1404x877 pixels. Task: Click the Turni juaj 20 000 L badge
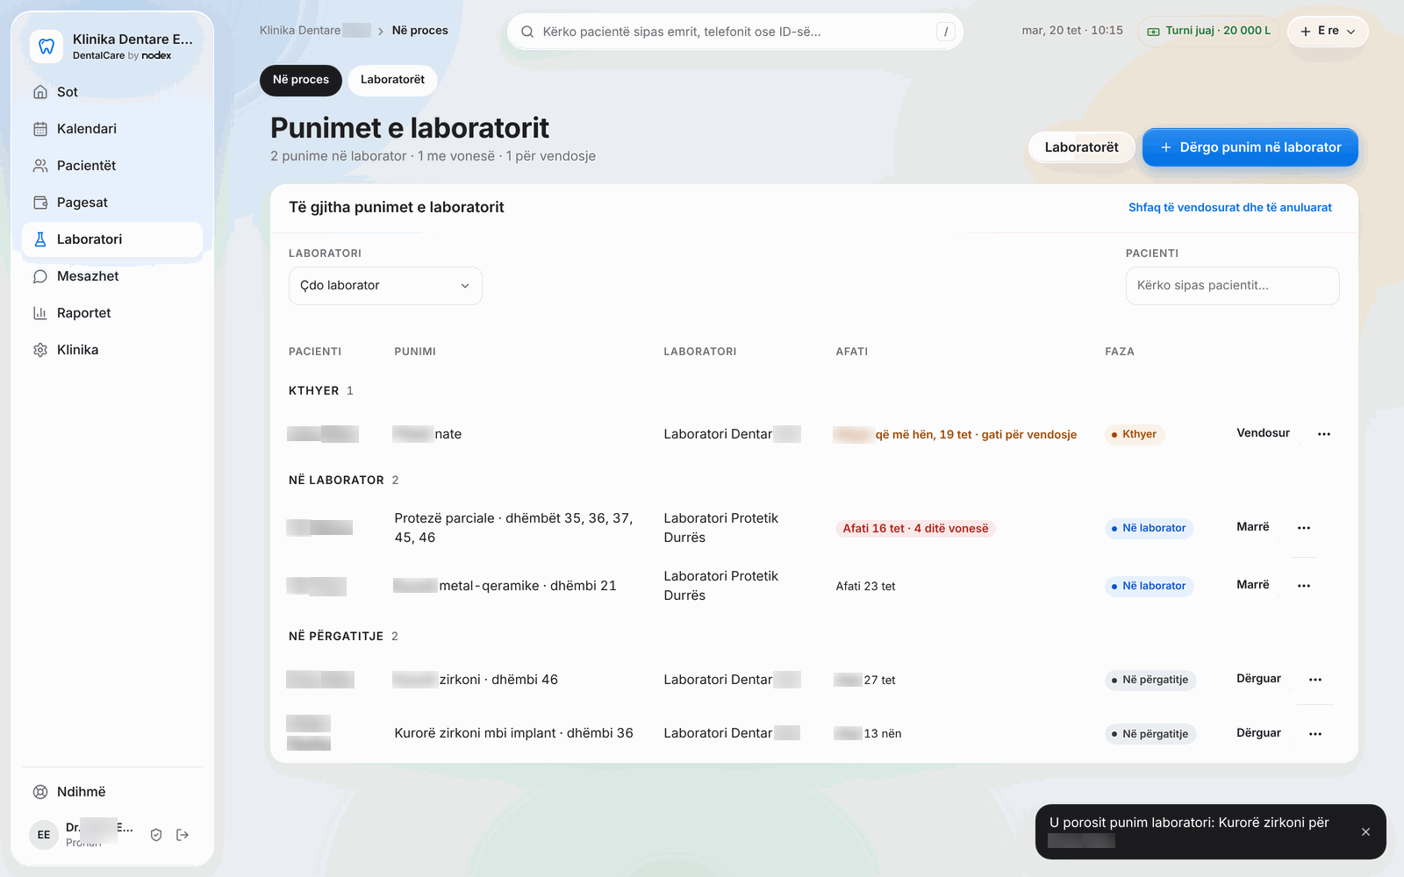click(x=1208, y=31)
